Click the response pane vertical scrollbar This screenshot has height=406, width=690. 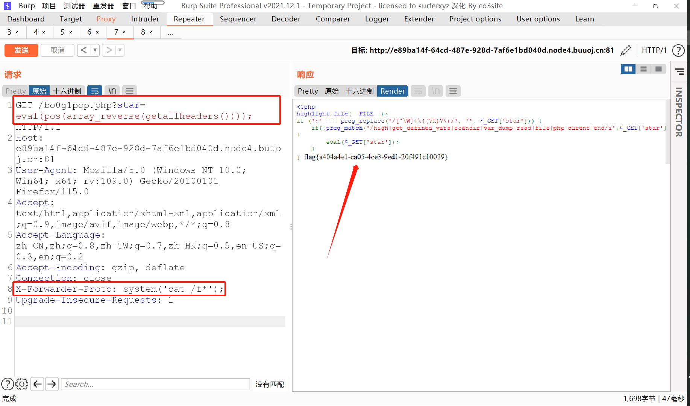(x=668, y=132)
